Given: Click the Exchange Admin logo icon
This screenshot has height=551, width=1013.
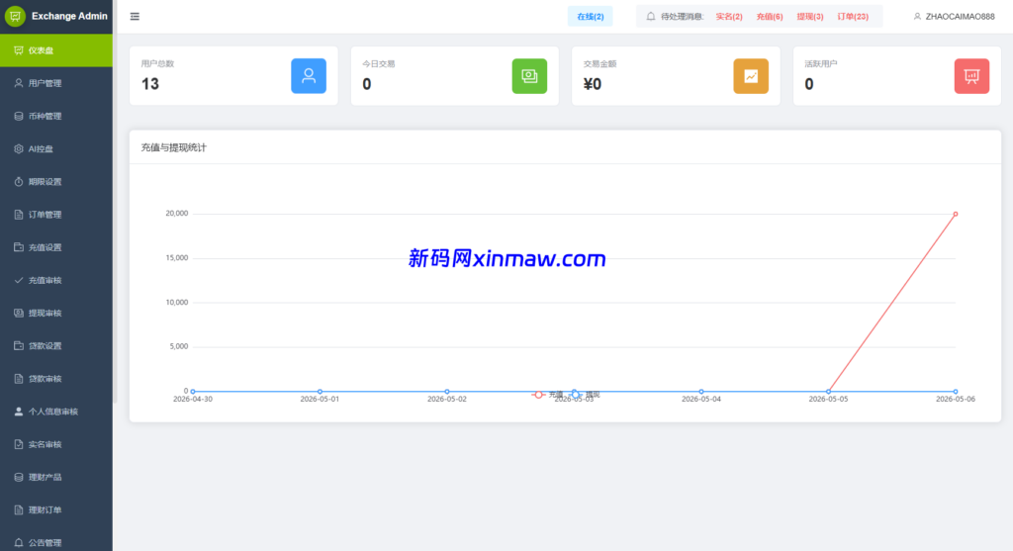Looking at the screenshot, I should coord(15,16).
